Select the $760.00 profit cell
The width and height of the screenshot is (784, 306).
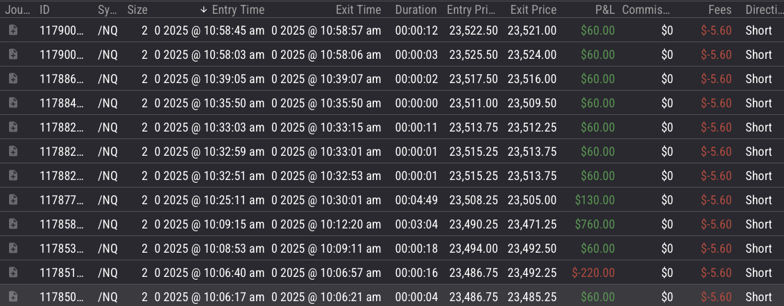tap(595, 224)
